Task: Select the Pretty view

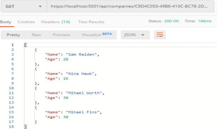Action: pos(13,35)
